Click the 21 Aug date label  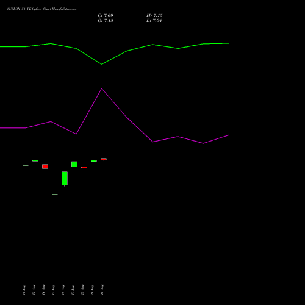(92, 290)
